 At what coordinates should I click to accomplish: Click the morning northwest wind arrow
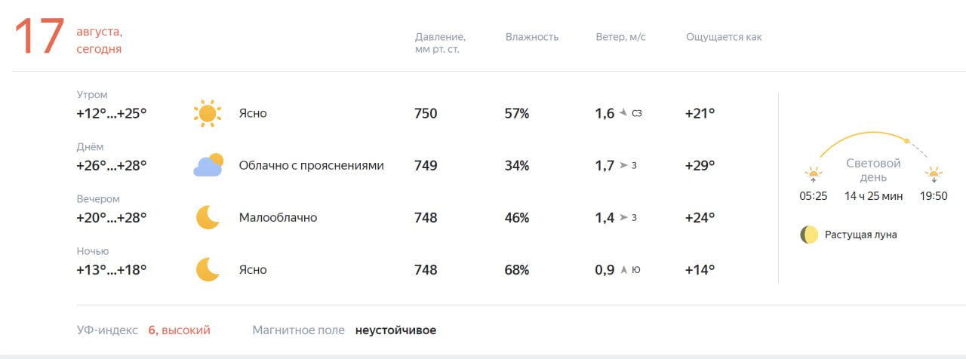[623, 113]
